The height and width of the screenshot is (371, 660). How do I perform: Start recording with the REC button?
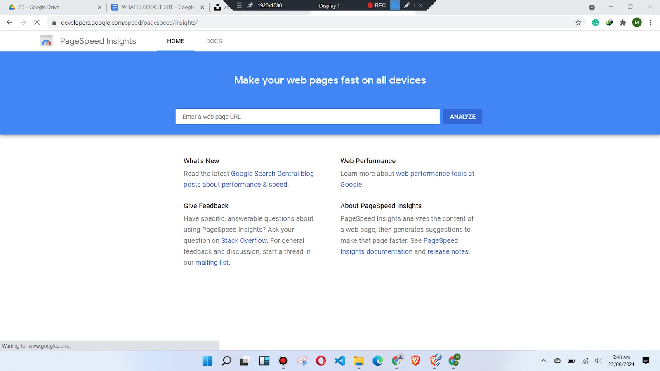[x=377, y=5]
